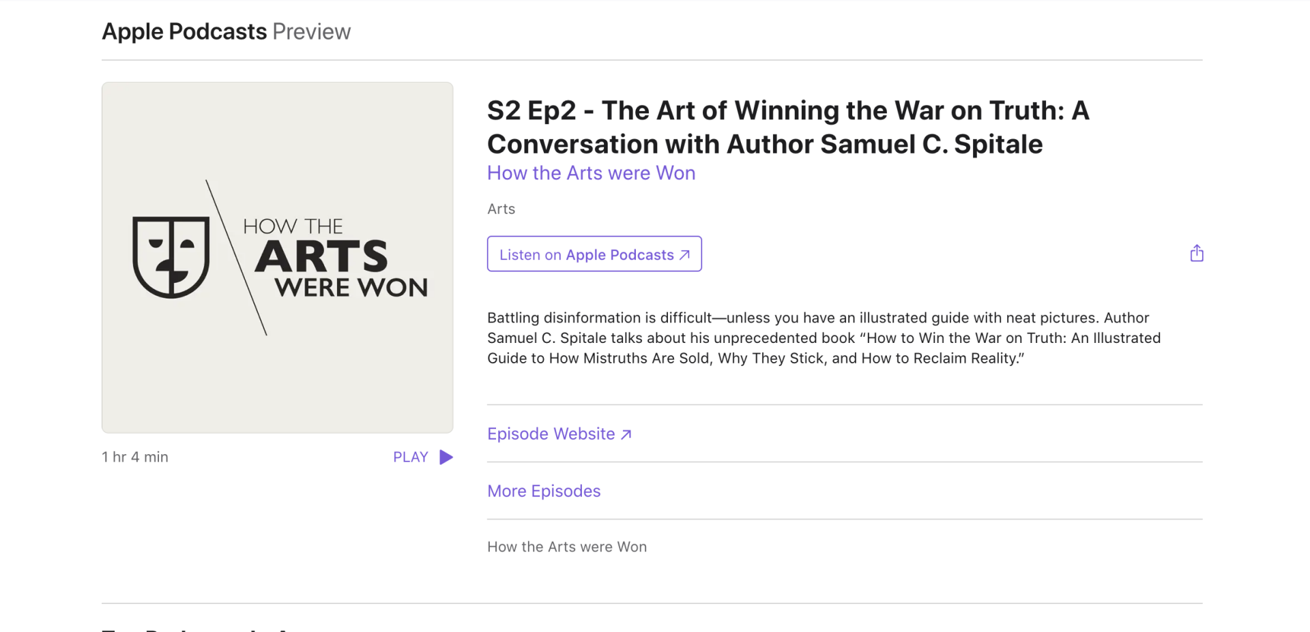Click the How the Arts Were Won artwork
This screenshot has width=1310, height=632.
(x=278, y=258)
